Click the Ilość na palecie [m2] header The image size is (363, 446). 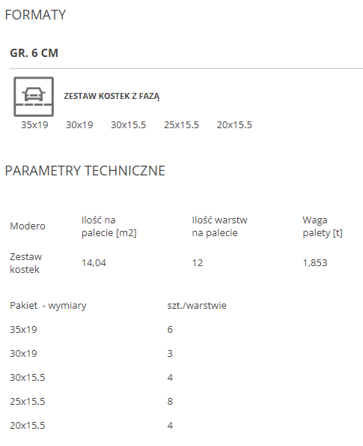pyautogui.click(x=109, y=226)
